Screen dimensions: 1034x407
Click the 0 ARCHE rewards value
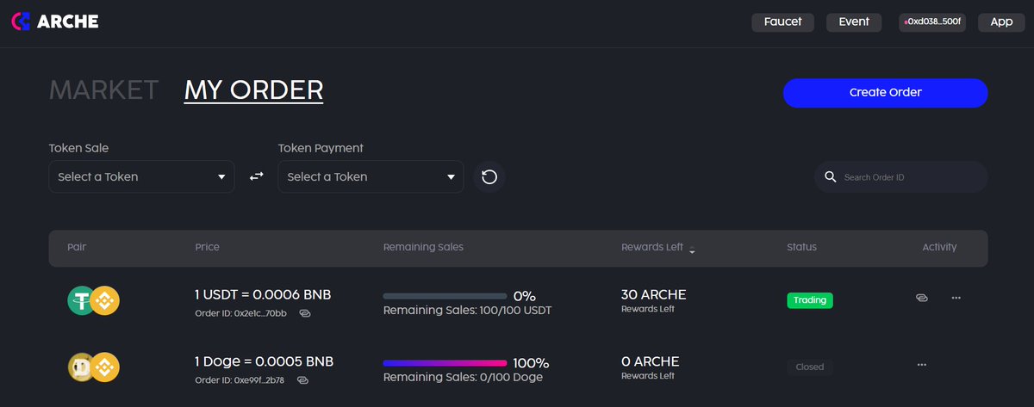click(x=650, y=361)
